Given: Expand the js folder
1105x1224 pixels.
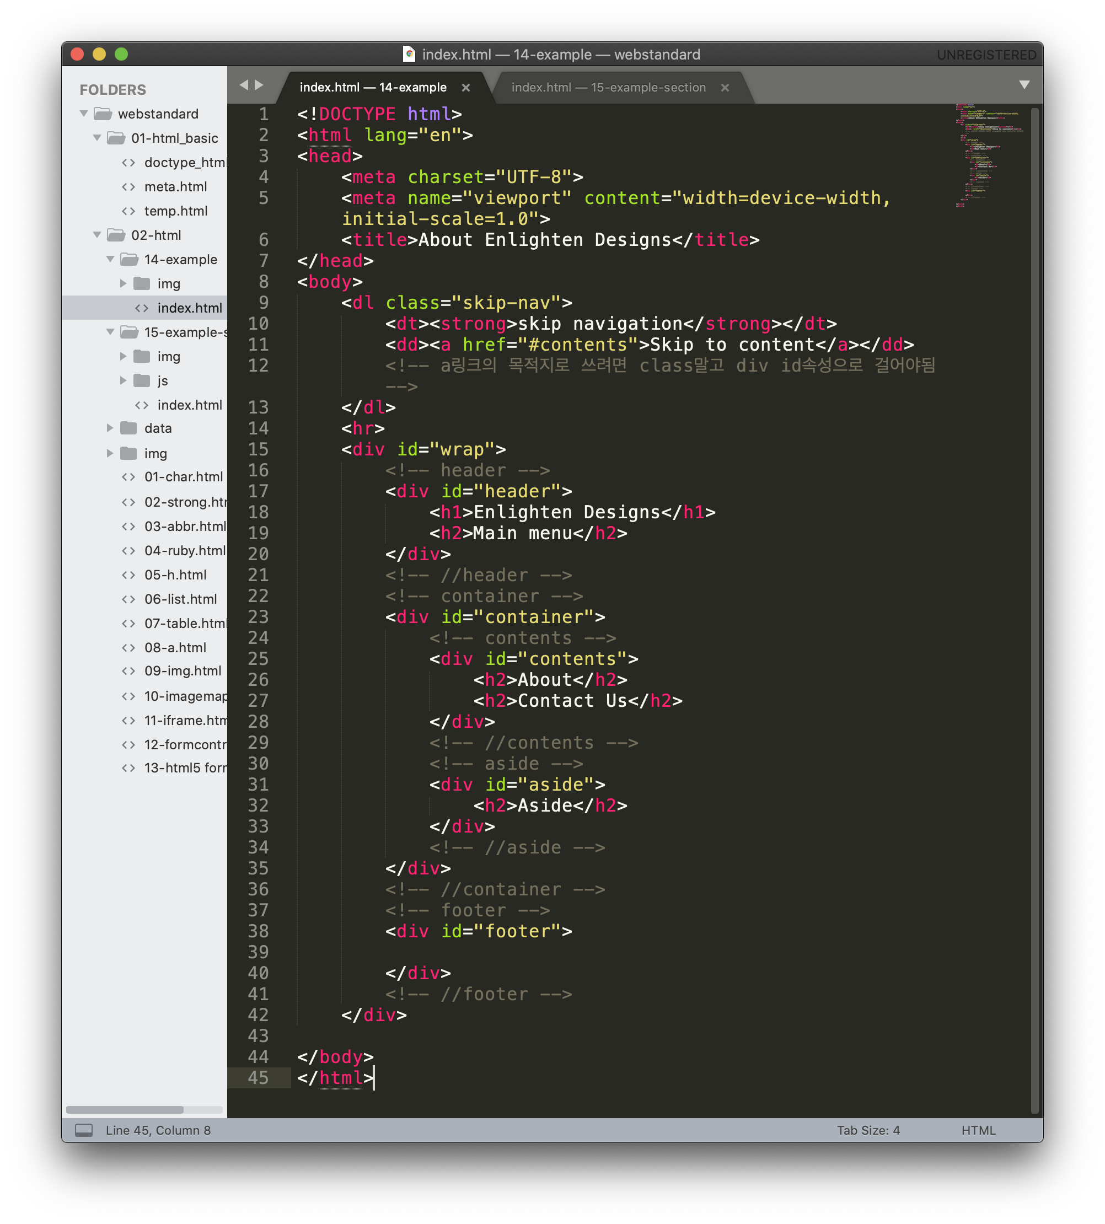Looking at the screenshot, I should point(124,380).
